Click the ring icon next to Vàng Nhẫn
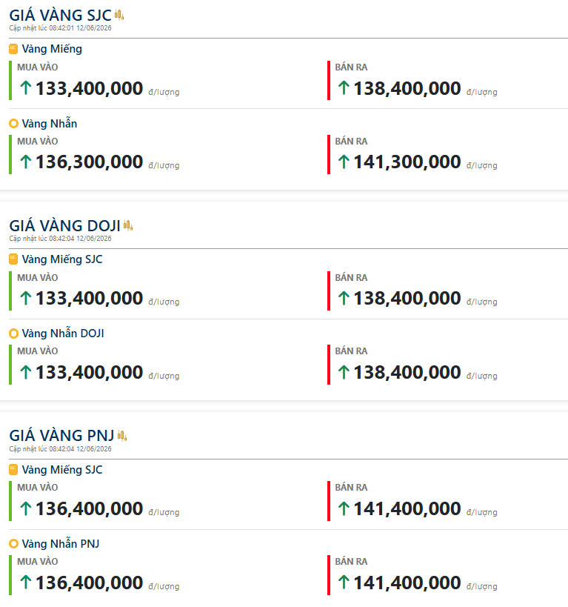 (13, 124)
